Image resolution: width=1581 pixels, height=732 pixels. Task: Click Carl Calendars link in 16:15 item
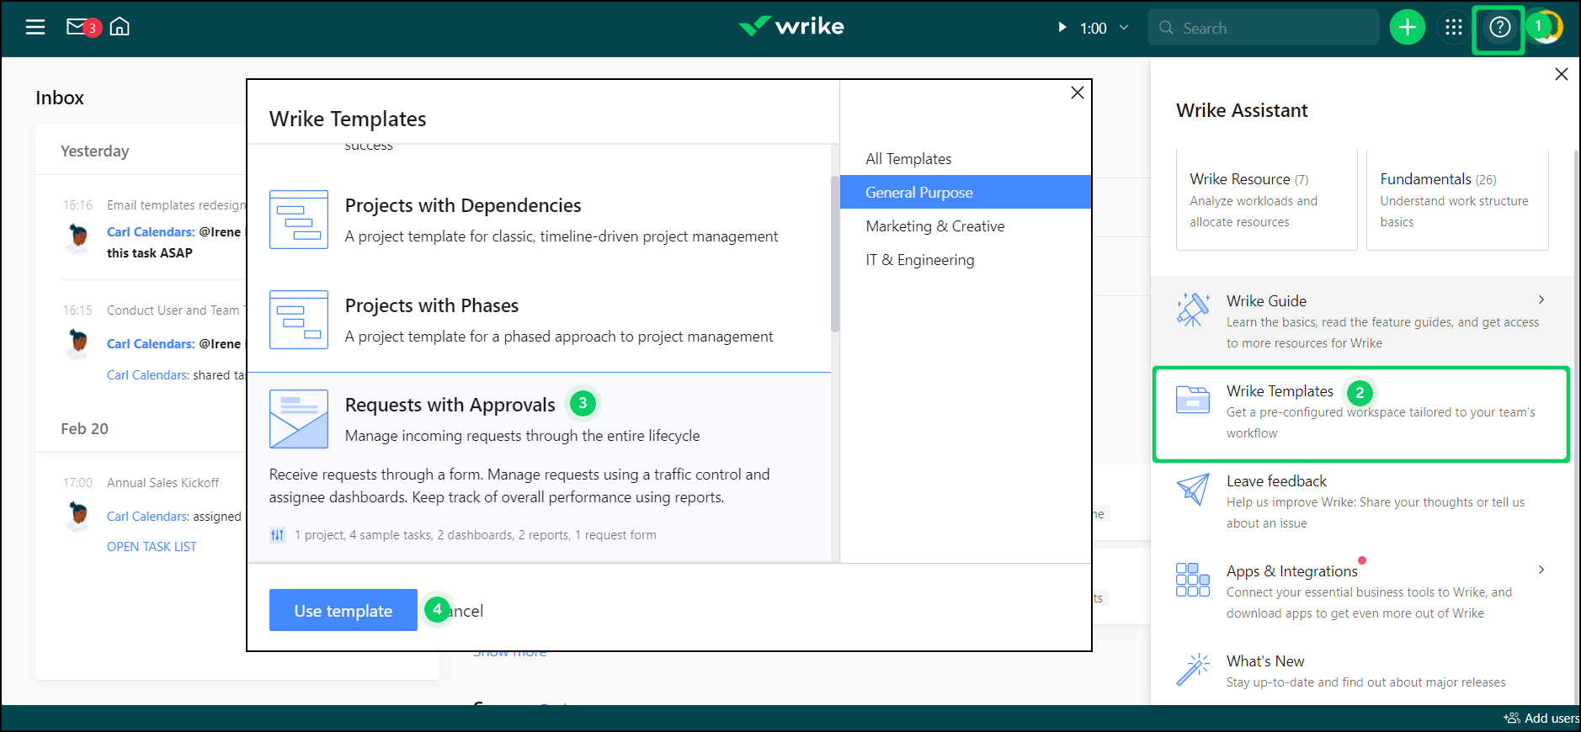151,344
